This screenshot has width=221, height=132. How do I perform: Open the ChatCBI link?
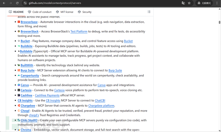point(100,100)
